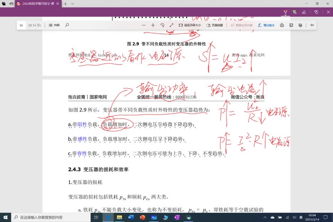Select the highlighter ink tool

pyautogui.click(x=294, y=12)
